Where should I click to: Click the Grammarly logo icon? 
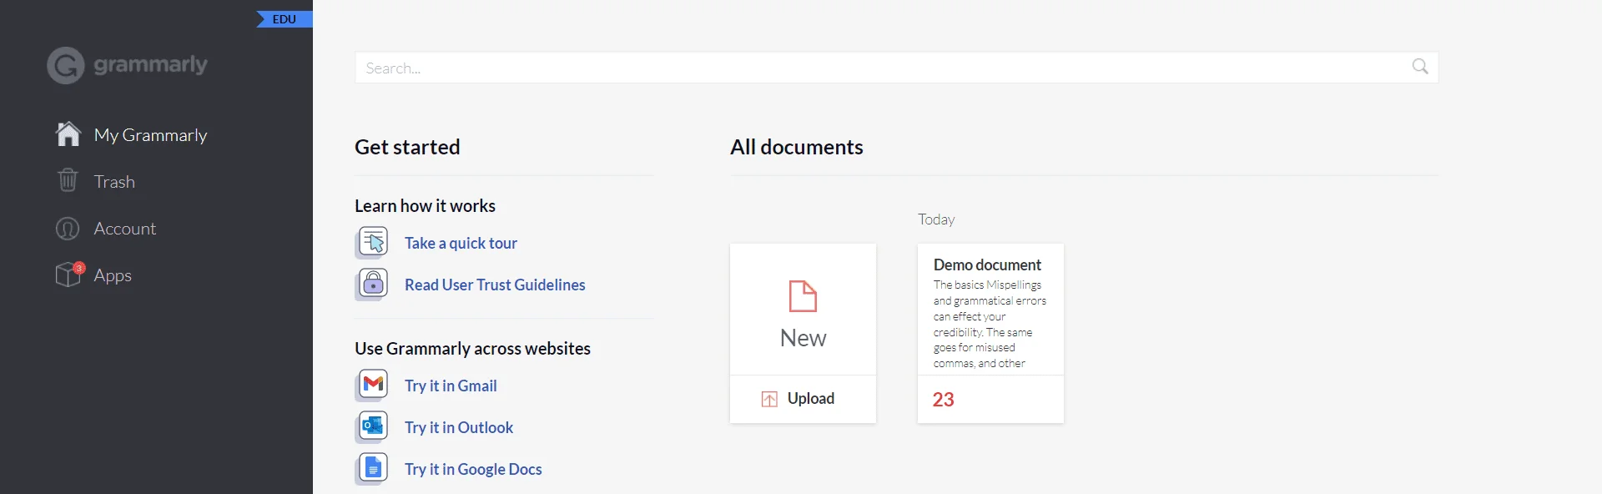66,65
